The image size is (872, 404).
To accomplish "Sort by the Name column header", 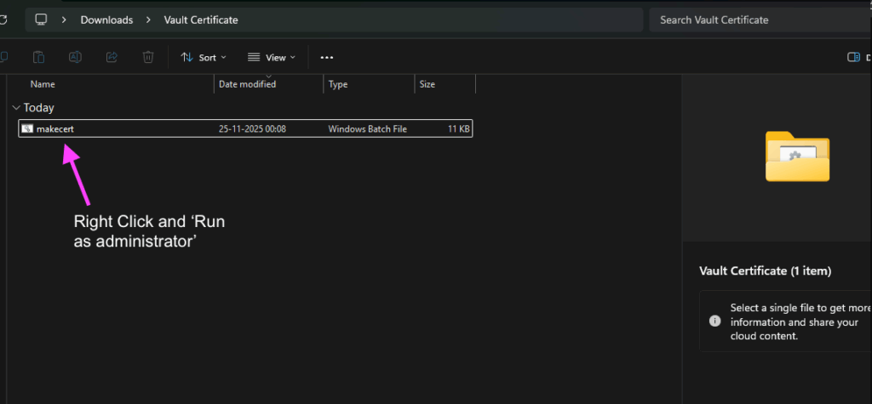I will pos(43,84).
